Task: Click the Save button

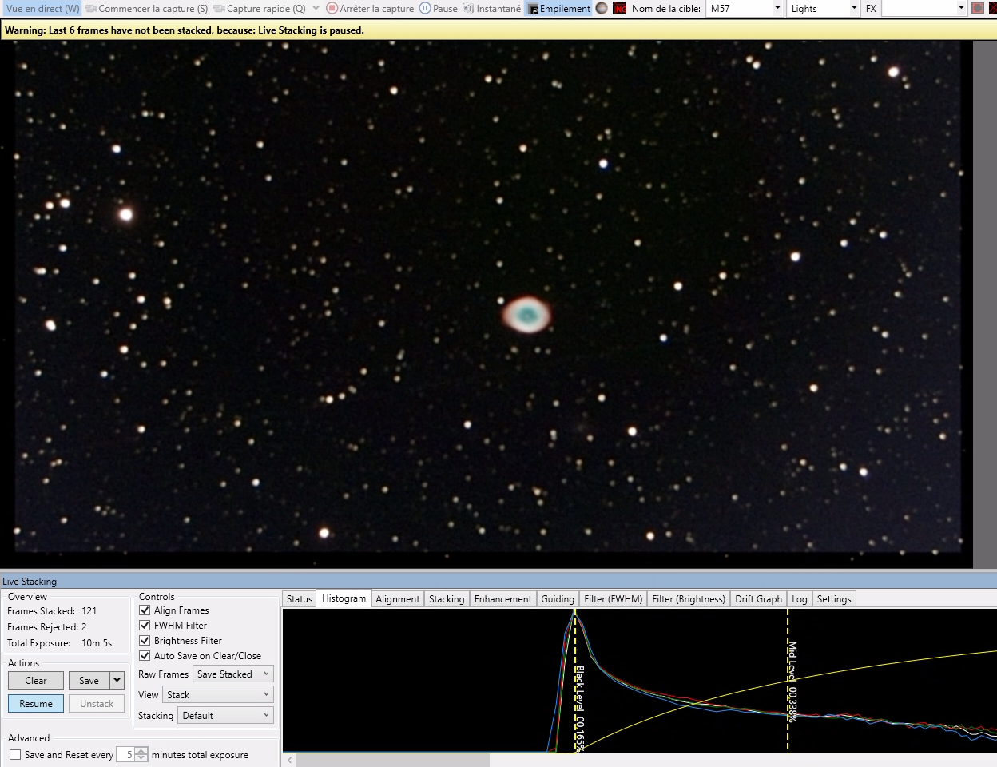Action: (89, 681)
